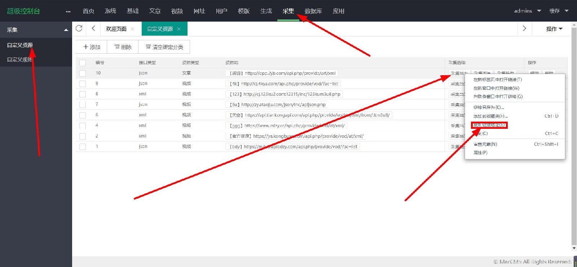The image size is (577, 267).
Task: Click the three-dots icon beside 超级控制台
Action: [68, 12]
